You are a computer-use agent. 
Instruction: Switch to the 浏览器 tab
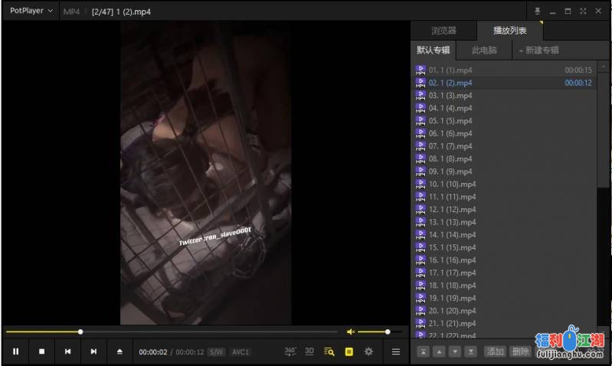point(443,31)
